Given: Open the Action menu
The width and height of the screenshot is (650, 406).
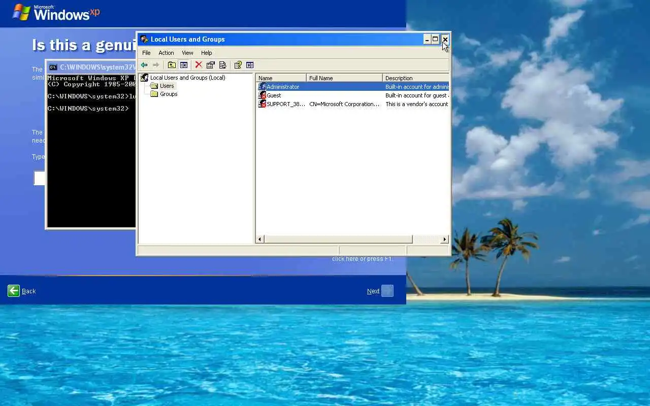Looking at the screenshot, I should pyautogui.click(x=166, y=53).
